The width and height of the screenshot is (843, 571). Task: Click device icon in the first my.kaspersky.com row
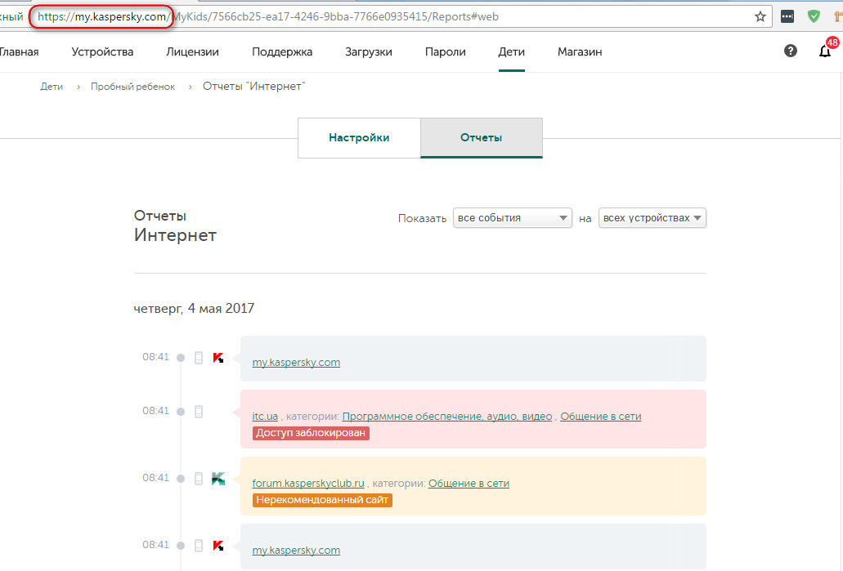(199, 358)
